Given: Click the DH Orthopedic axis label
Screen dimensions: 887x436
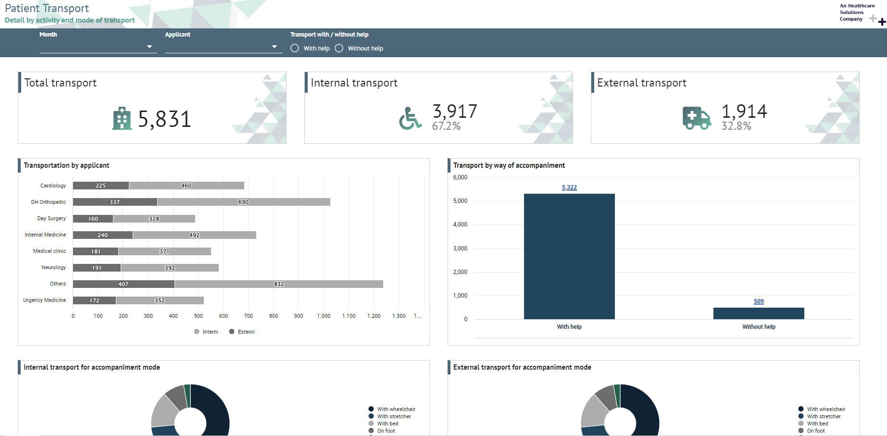Looking at the screenshot, I should click(49, 202).
